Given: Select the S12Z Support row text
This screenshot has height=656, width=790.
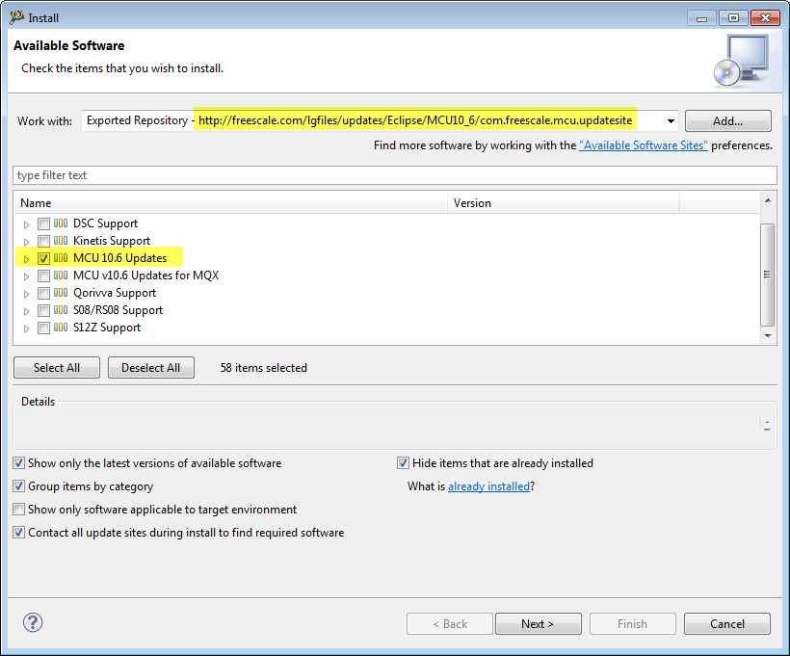Looking at the screenshot, I should click(107, 328).
